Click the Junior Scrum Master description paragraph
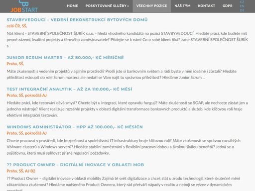The height and width of the screenshot is (191, 255). [x=122, y=74]
